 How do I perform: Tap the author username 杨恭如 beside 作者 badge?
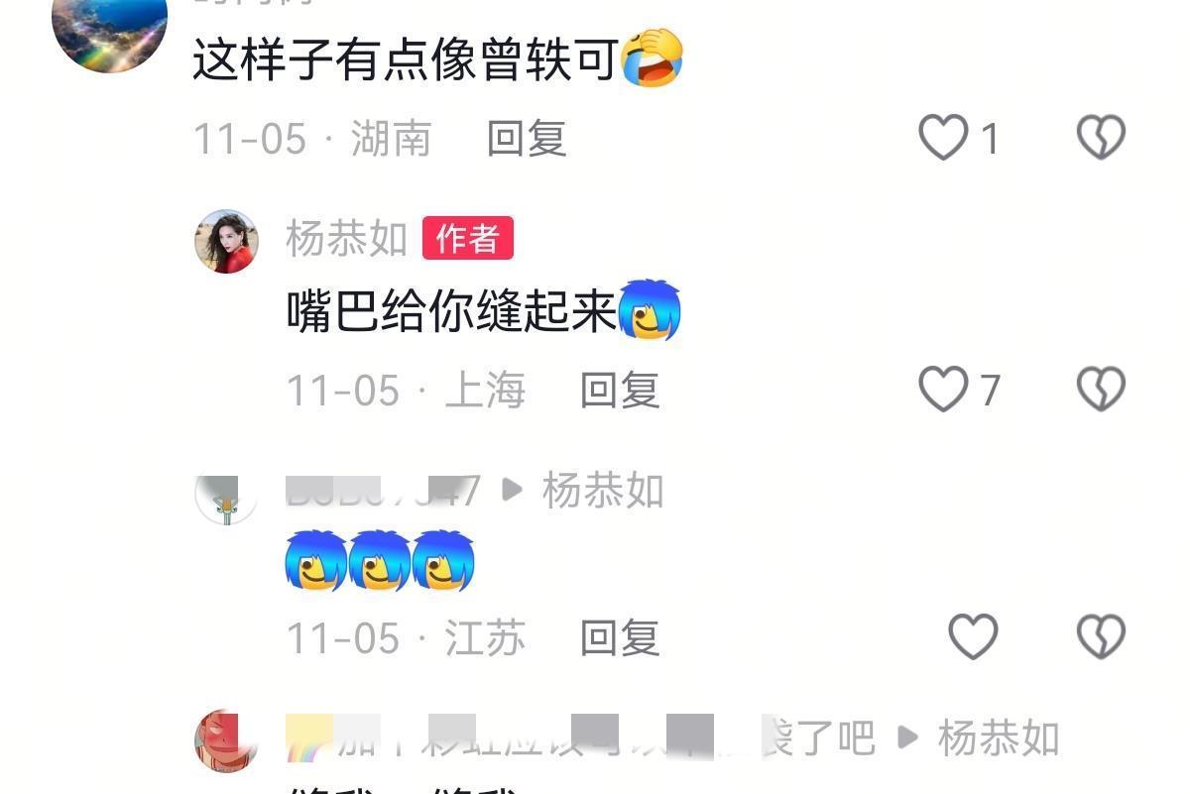coord(347,239)
